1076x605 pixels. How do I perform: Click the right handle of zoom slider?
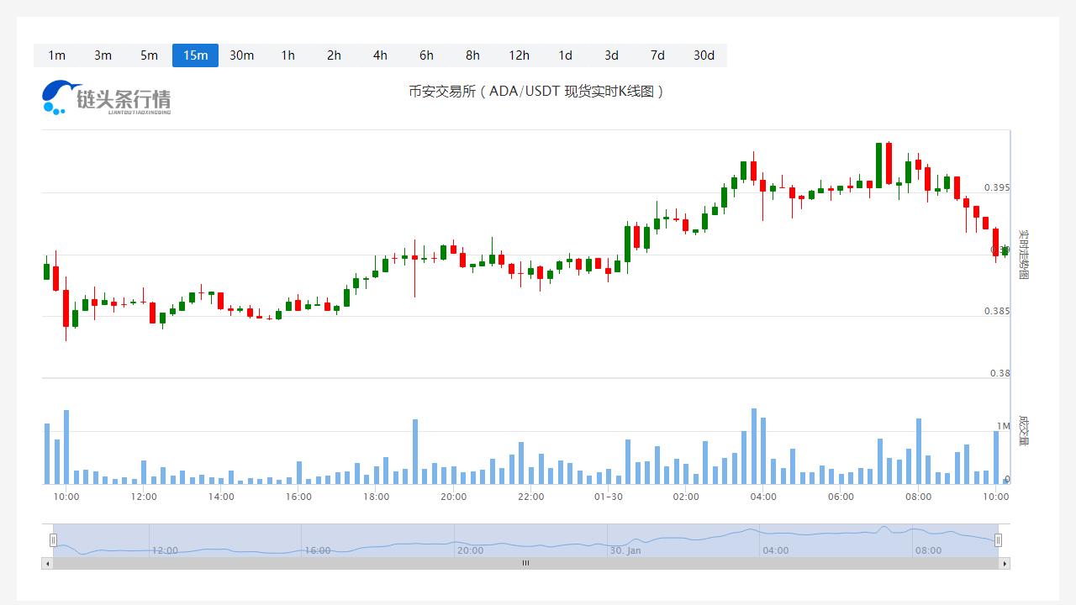pyautogui.click(x=998, y=540)
